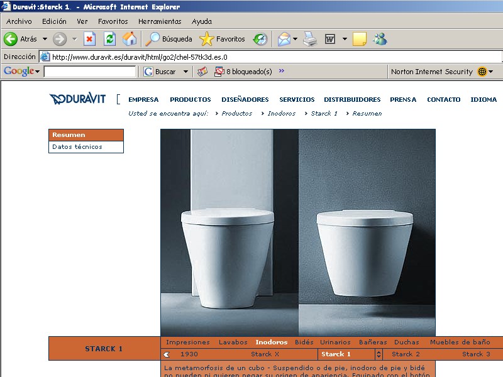
Task: Open the Edición menu
Action: point(54,21)
